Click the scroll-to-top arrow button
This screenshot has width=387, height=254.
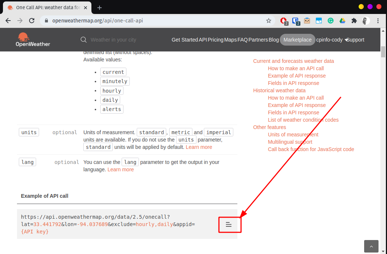tap(371, 246)
